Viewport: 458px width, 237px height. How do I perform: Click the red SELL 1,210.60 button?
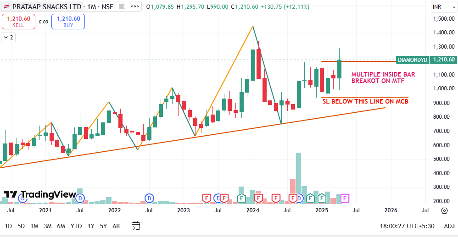19,22
